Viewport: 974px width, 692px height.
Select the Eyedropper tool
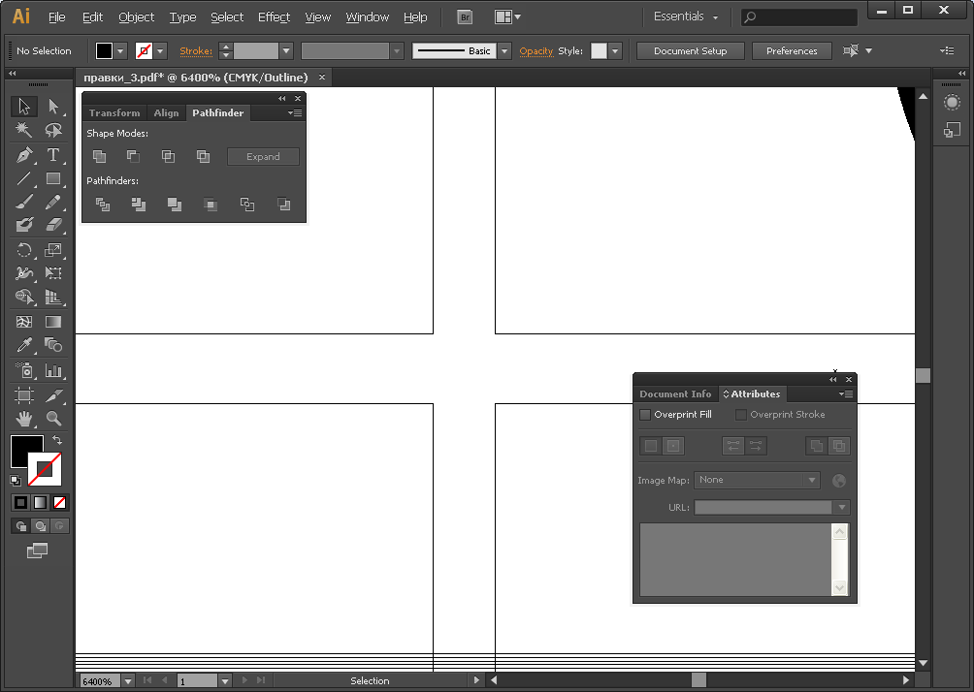click(x=24, y=346)
